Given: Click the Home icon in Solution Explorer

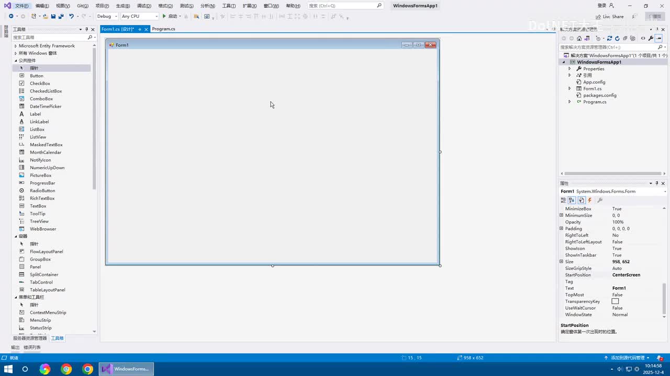Looking at the screenshot, I should pyautogui.click(x=579, y=38).
